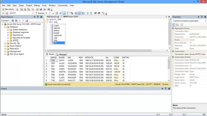Close the SQLQuery3.sql query tab

tap(169, 17)
